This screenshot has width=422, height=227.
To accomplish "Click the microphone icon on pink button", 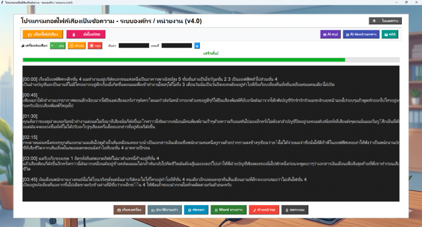I will (x=74, y=34).
